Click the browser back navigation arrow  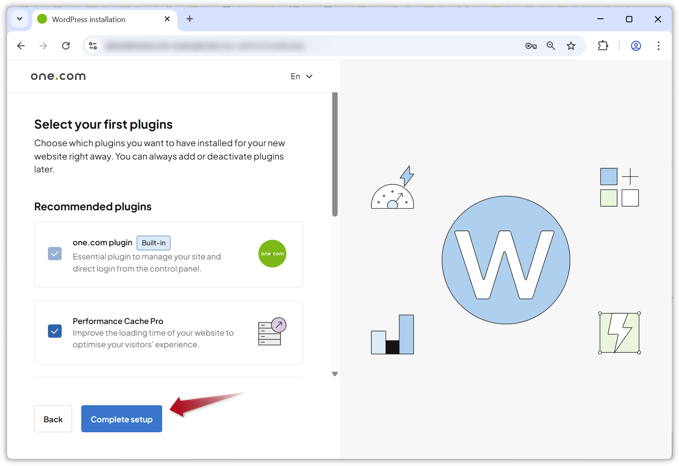[21, 46]
